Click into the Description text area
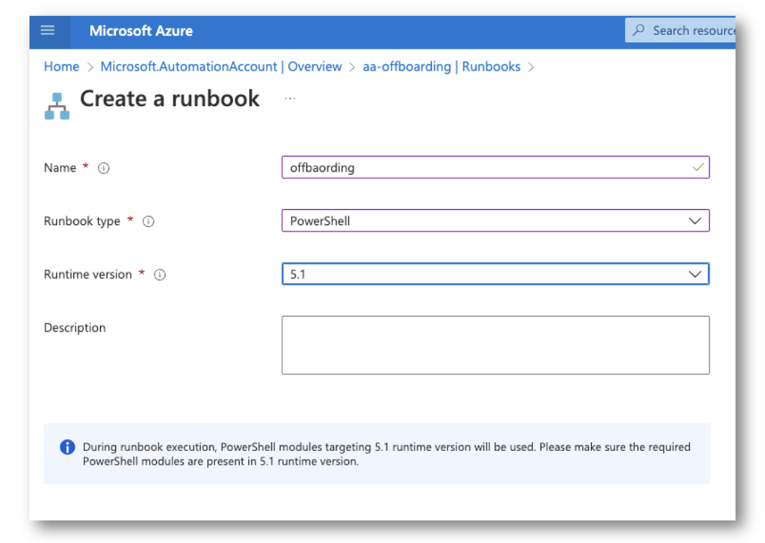This screenshot has width=765, height=543. tap(495, 345)
